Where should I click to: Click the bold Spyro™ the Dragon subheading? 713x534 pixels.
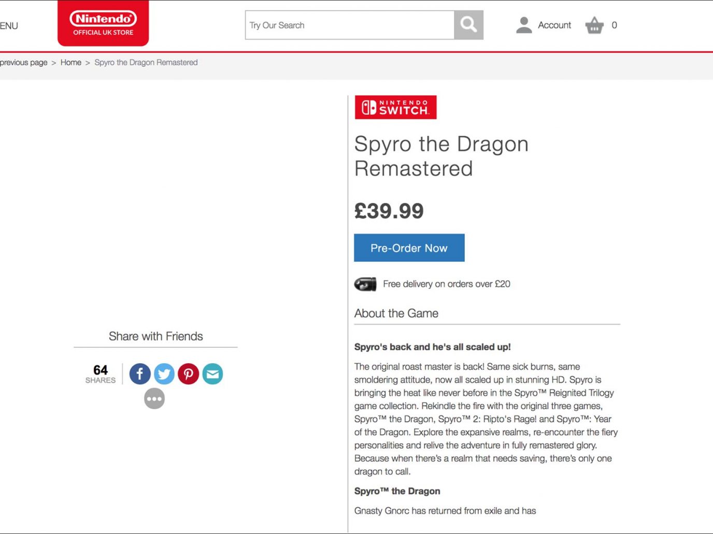point(397,491)
